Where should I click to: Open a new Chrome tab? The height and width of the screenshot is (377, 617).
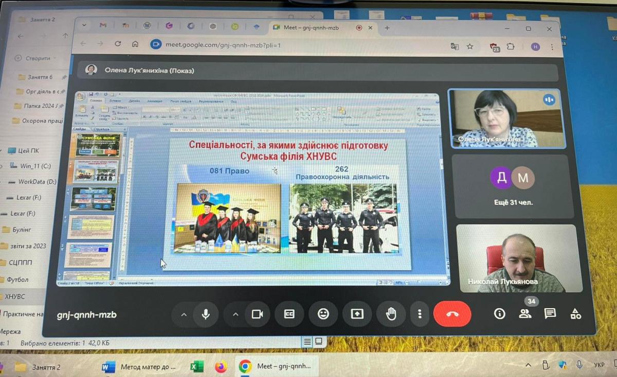click(x=387, y=28)
